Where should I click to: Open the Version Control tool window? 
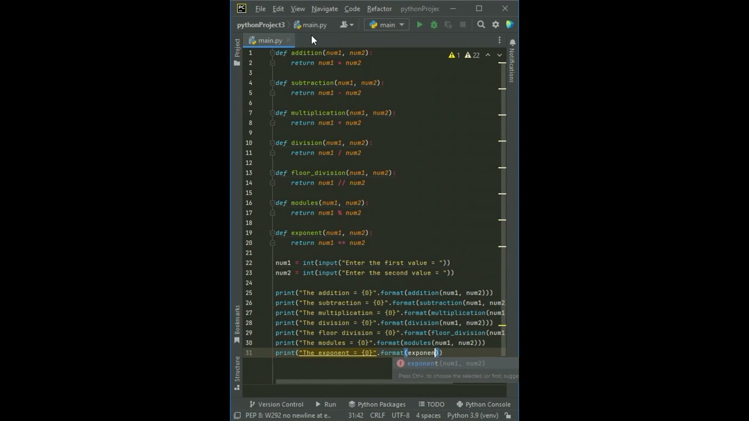point(276,404)
